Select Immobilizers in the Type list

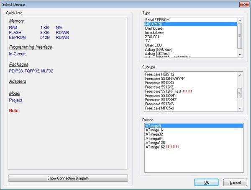coord(155,33)
